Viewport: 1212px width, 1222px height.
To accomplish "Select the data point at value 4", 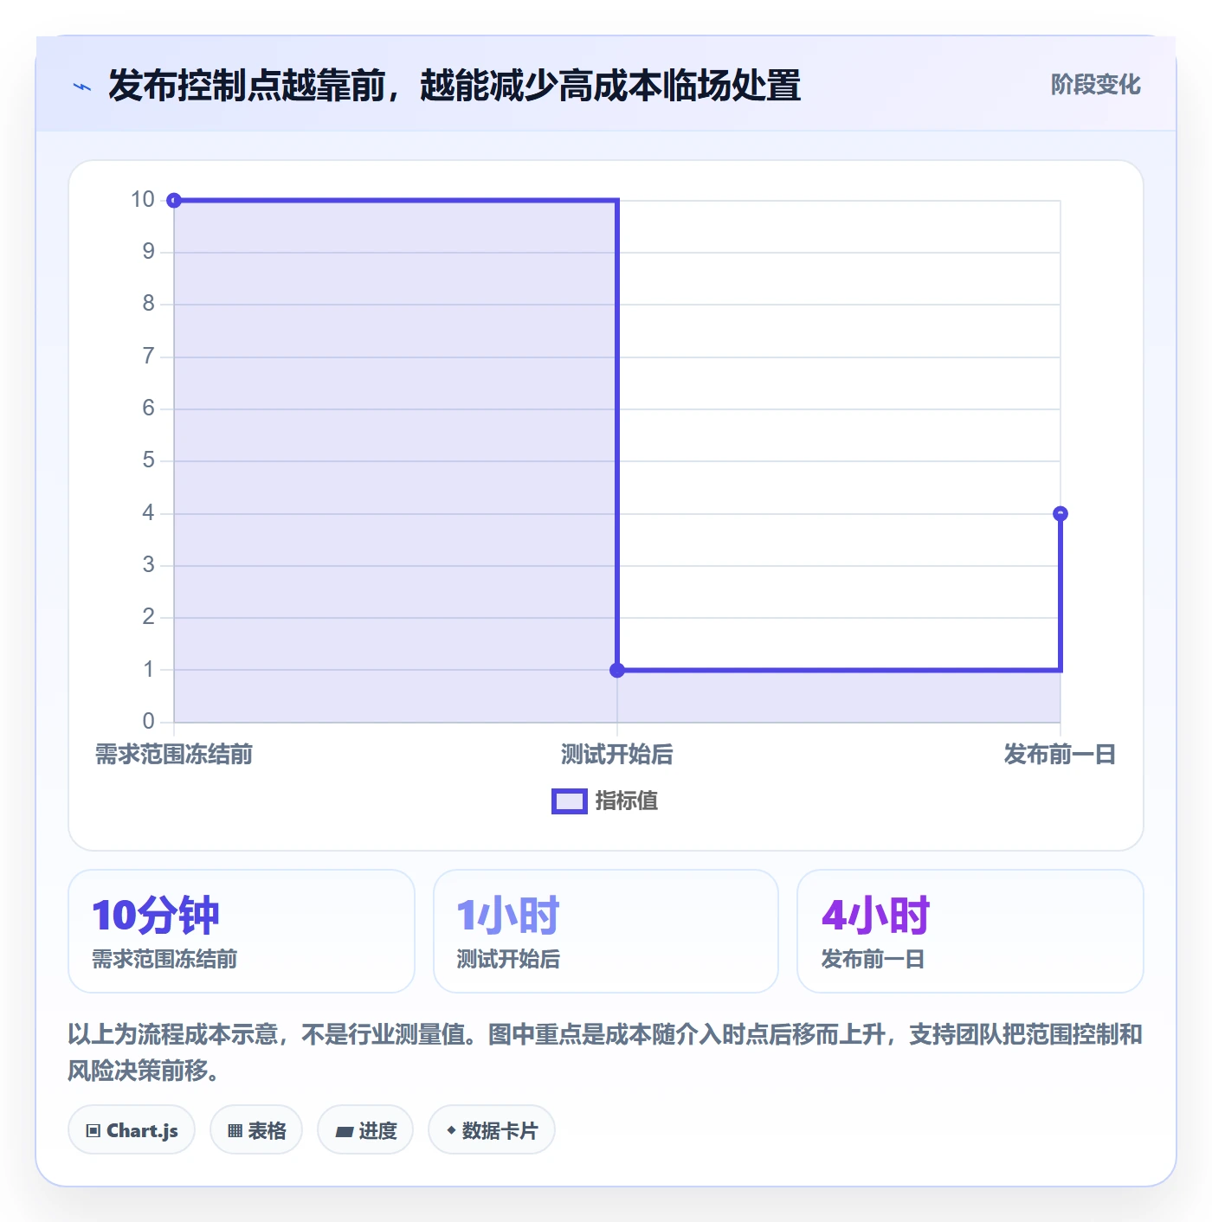I will click(x=1060, y=514).
